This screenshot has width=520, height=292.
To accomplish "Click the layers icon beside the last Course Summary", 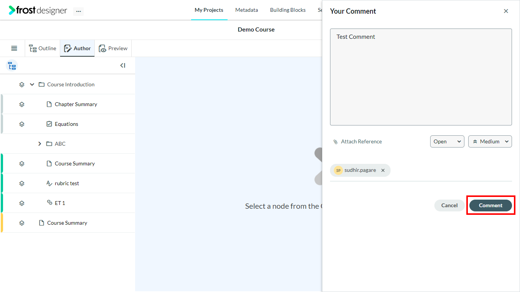I will point(22,223).
